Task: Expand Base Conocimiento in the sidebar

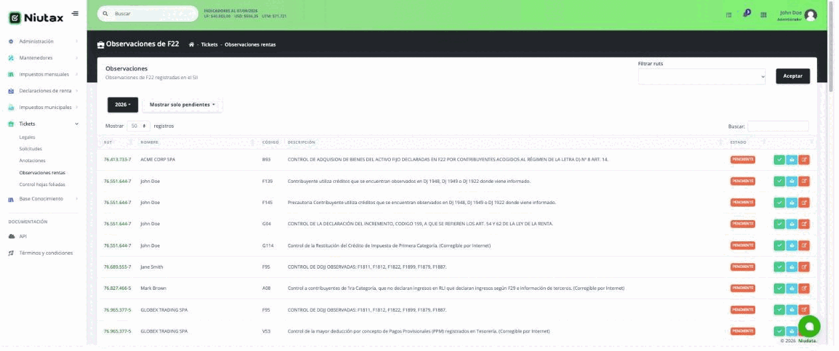Action: pos(43,199)
